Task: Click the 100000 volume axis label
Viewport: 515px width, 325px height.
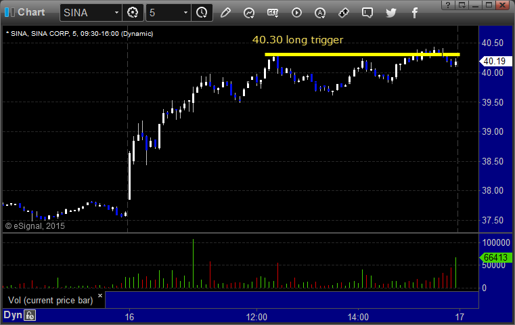Action: 496,243
